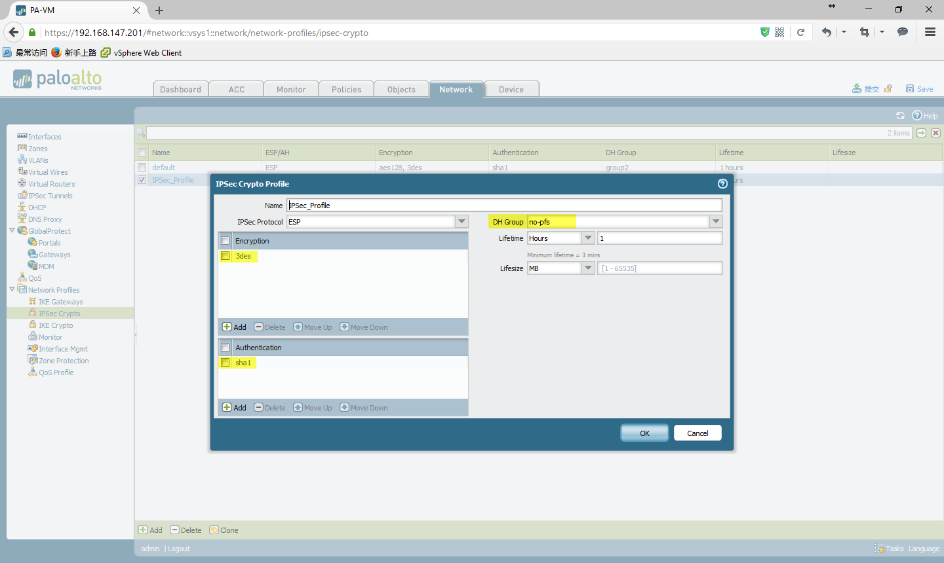Click the green arrow icon beside the search field

click(x=921, y=133)
